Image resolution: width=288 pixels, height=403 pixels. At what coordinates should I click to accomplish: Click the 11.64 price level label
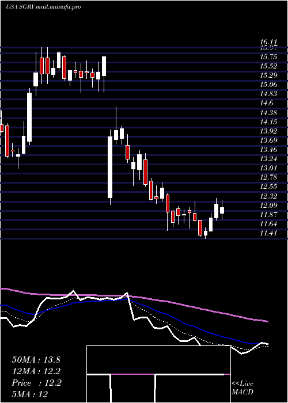click(x=268, y=224)
